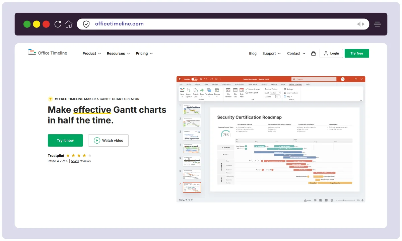
Task: Click the Try it now button
Action: pos(65,140)
